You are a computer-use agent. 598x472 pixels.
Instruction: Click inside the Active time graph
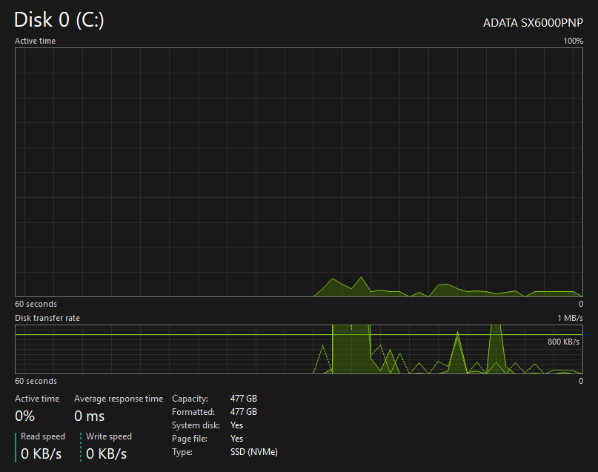pyautogui.click(x=299, y=172)
